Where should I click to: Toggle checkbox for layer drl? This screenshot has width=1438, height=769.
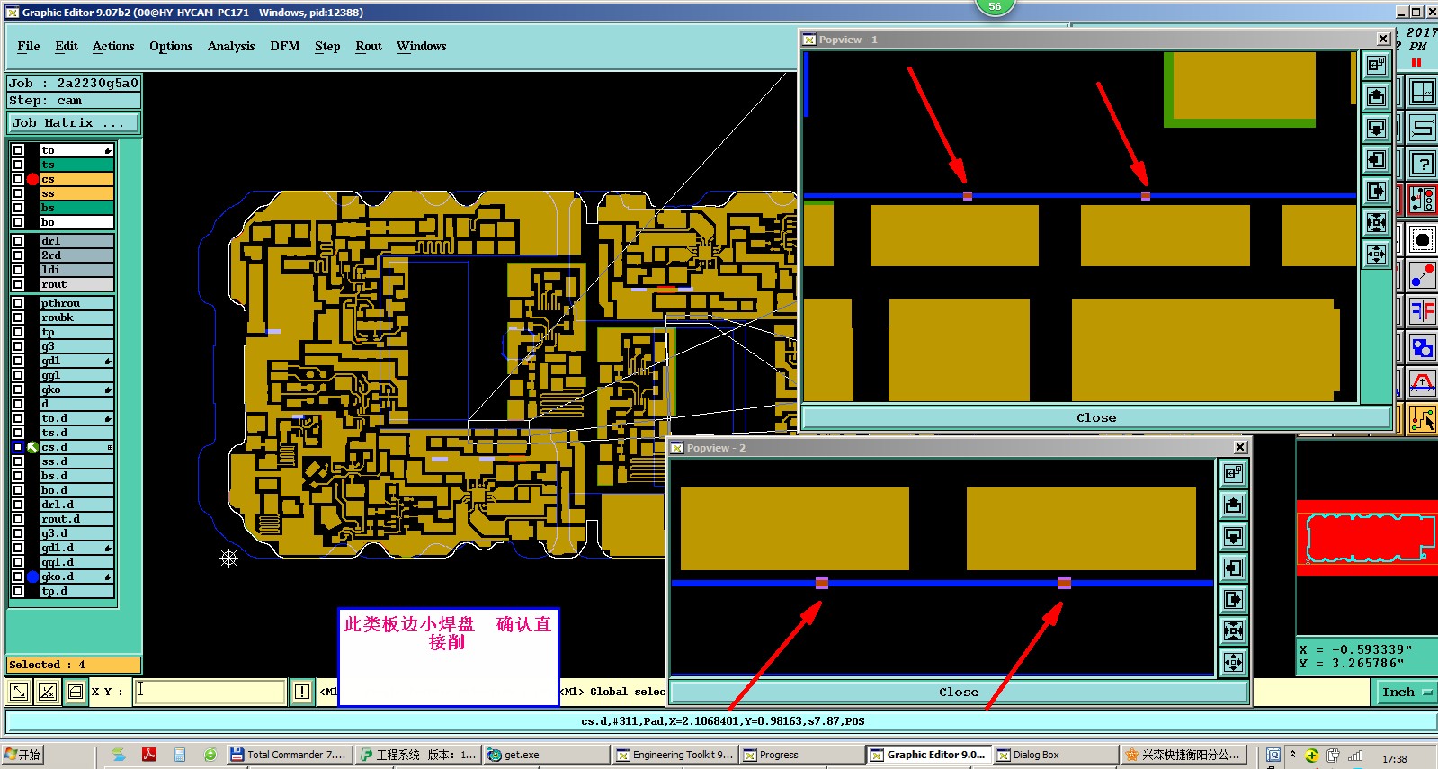pyautogui.click(x=18, y=241)
